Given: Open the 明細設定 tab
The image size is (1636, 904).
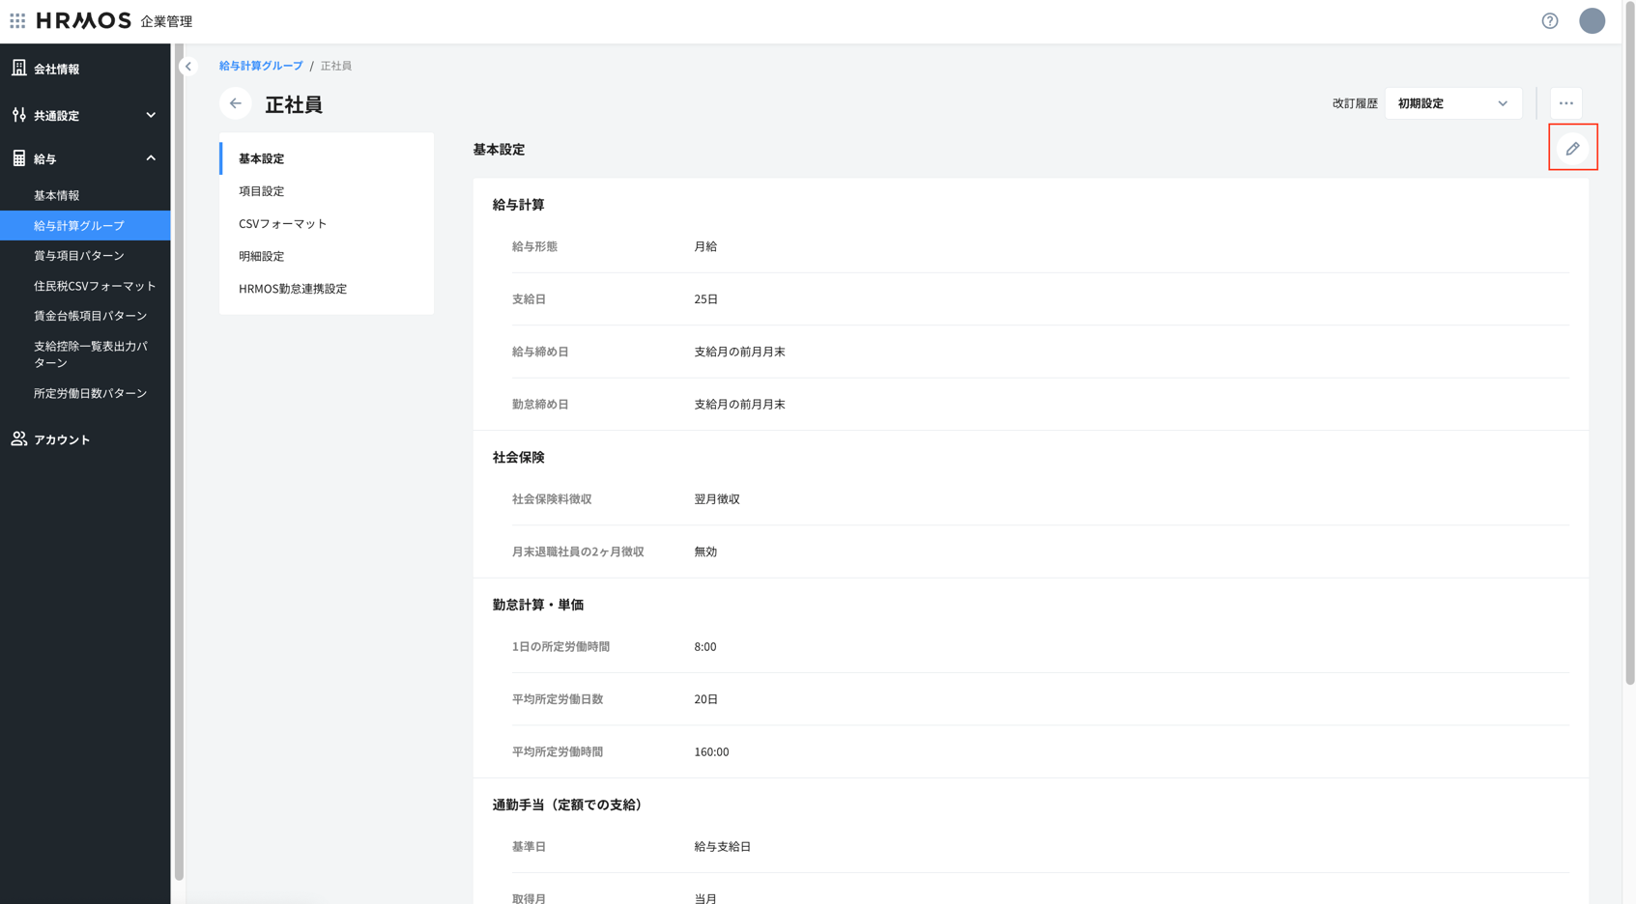Looking at the screenshot, I should [262, 256].
